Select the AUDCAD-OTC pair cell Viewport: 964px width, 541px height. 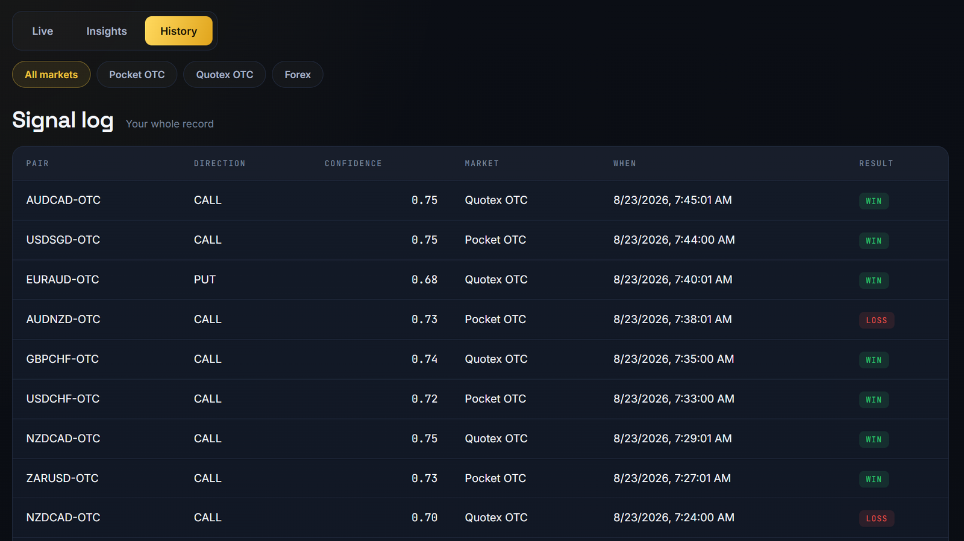tap(63, 200)
